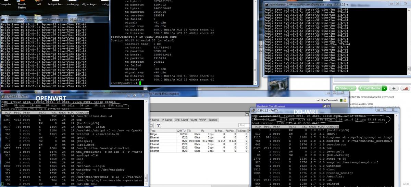
Task: Switch to the GRE Tunnel tab
Action: point(180,120)
